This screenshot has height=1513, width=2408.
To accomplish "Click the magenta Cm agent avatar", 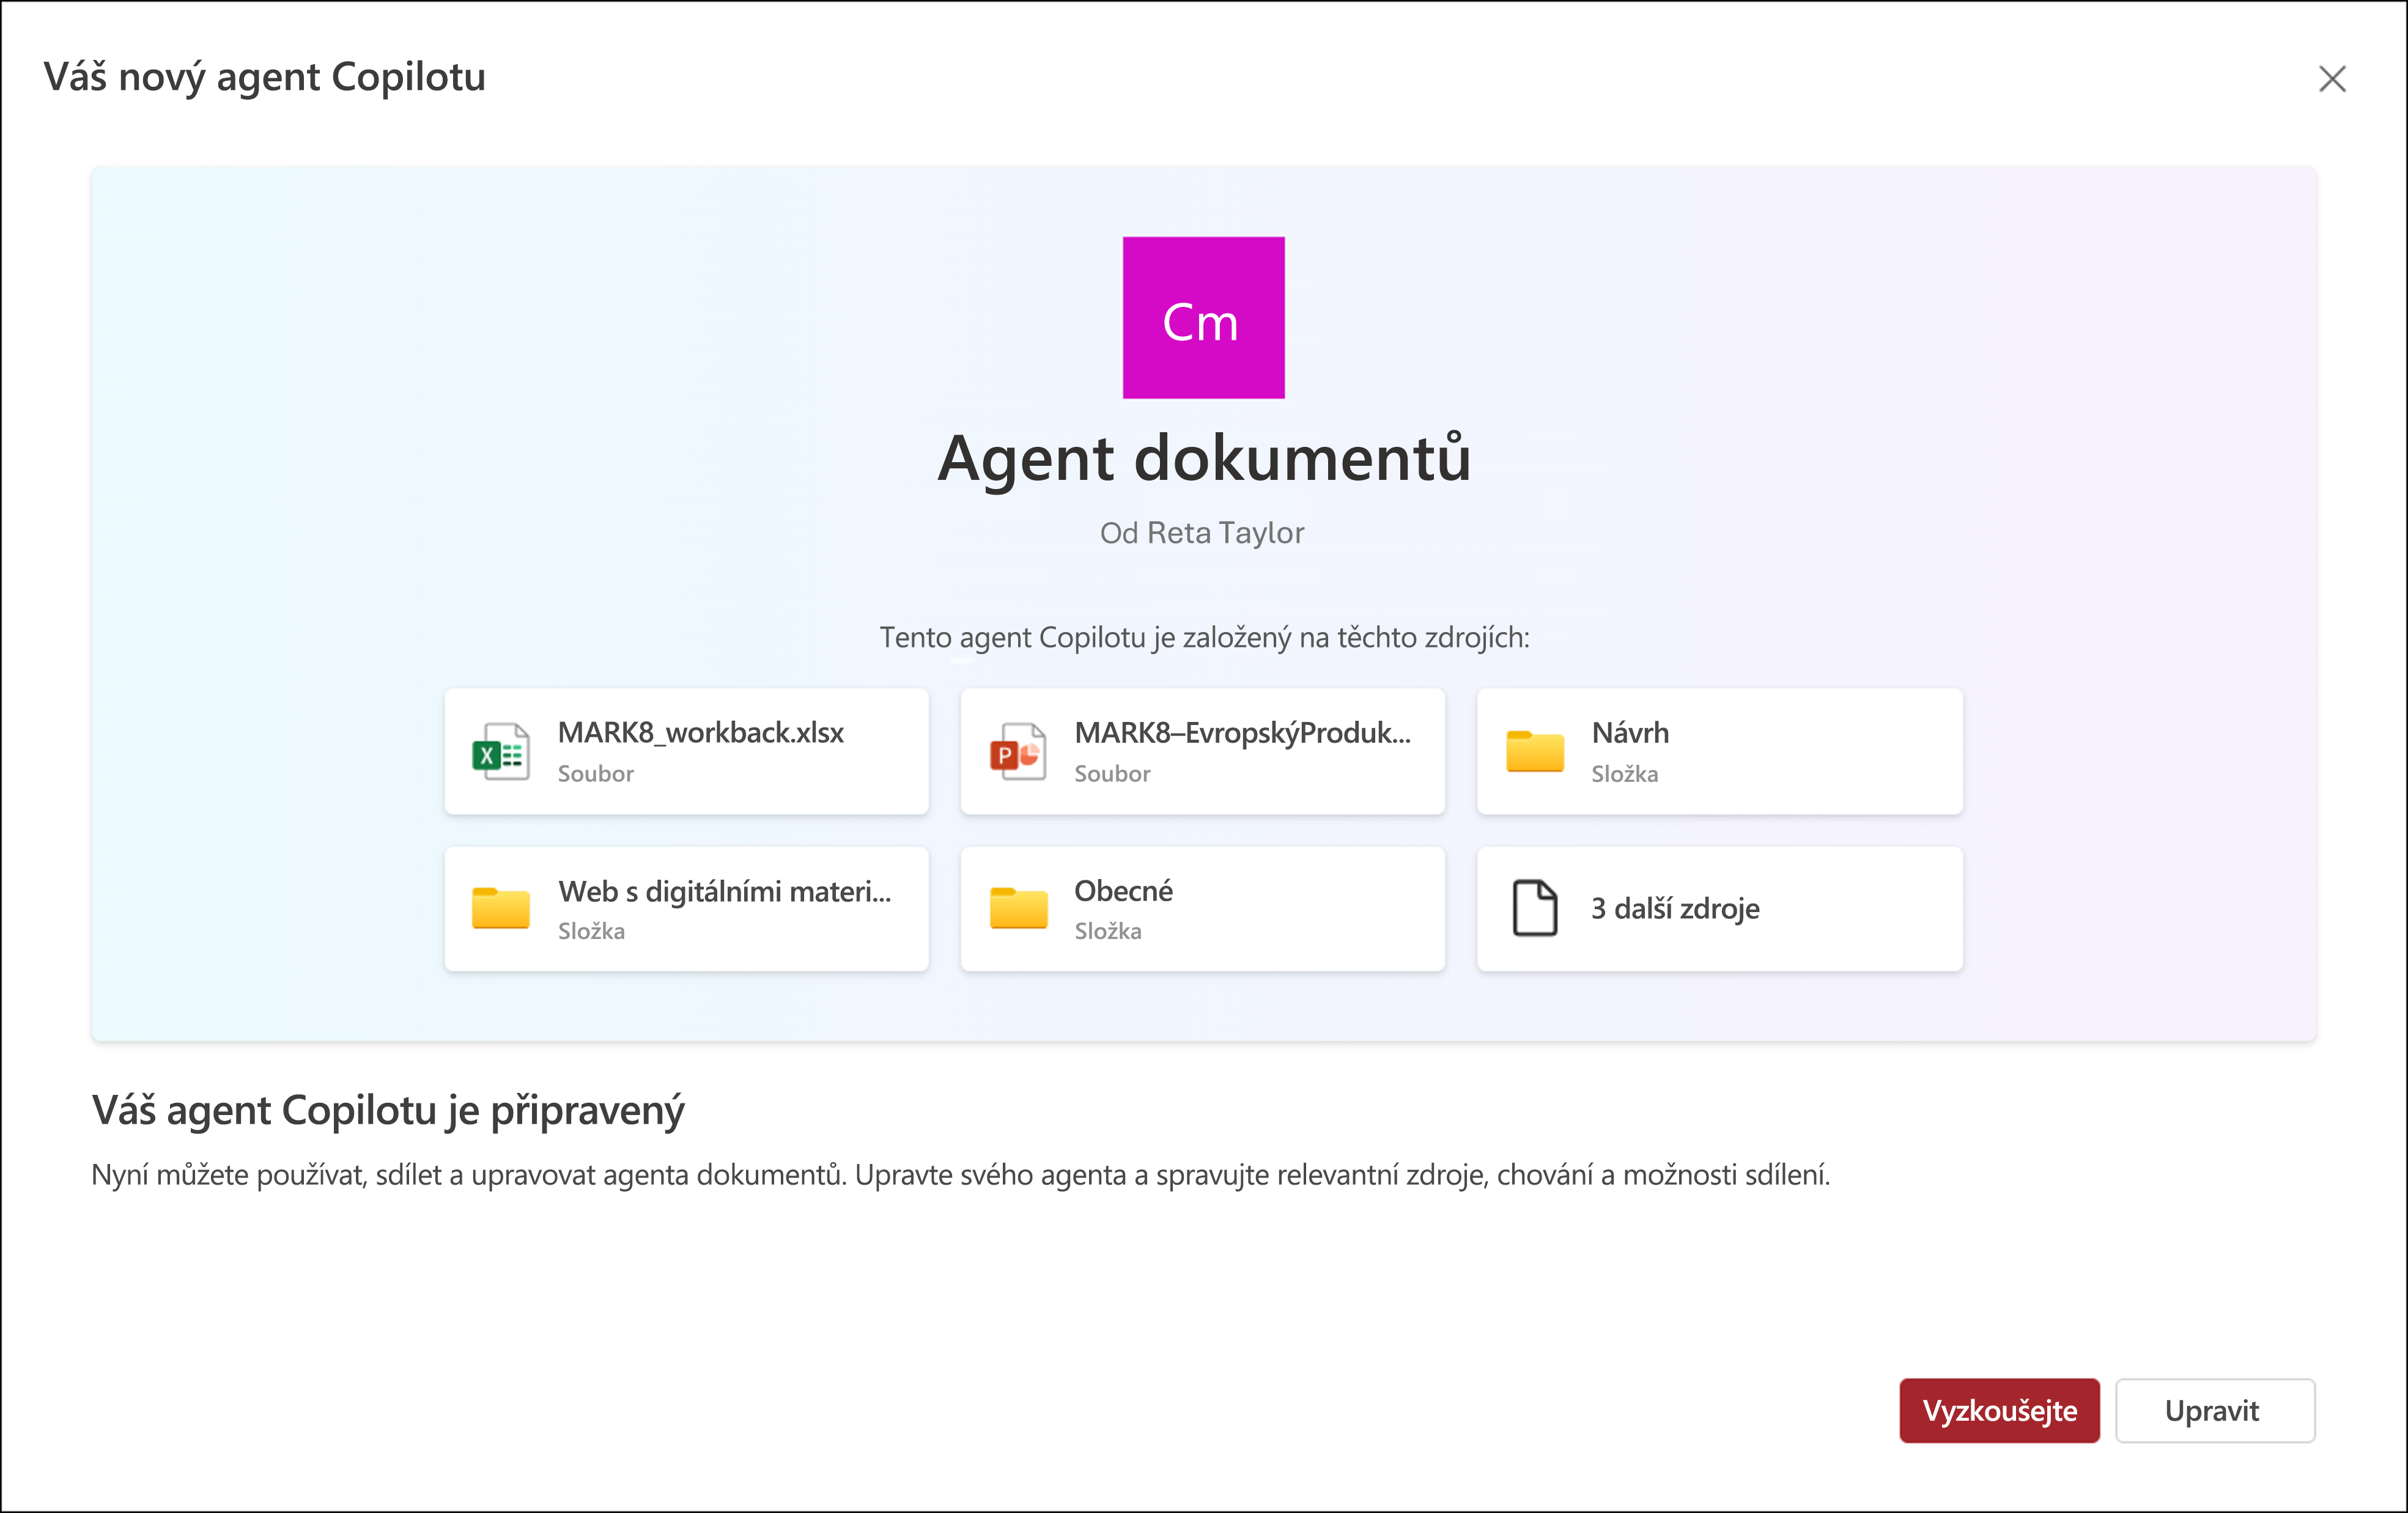I will (x=1203, y=317).
